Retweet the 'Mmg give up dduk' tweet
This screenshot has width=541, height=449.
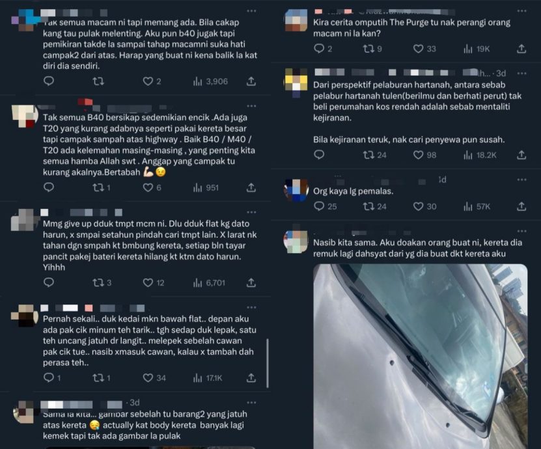tap(98, 282)
